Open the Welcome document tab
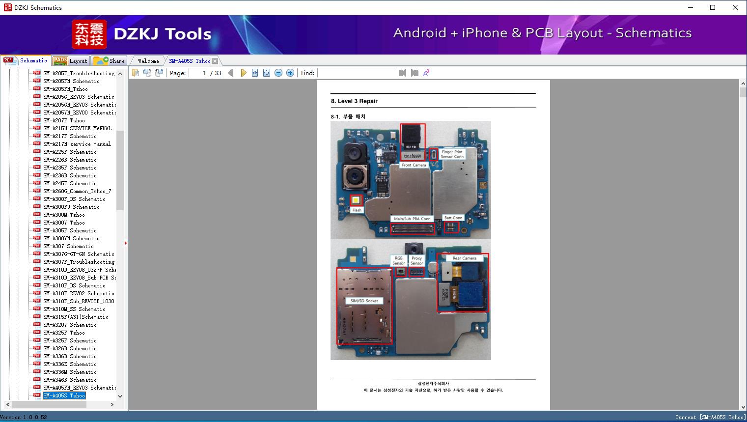This screenshot has width=747, height=422. [x=148, y=61]
